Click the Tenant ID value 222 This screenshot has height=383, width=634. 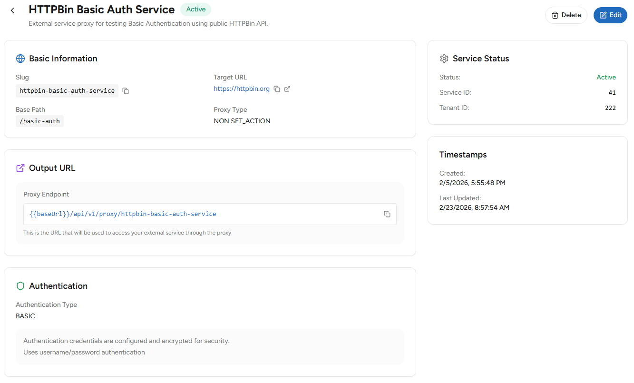point(610,108)
